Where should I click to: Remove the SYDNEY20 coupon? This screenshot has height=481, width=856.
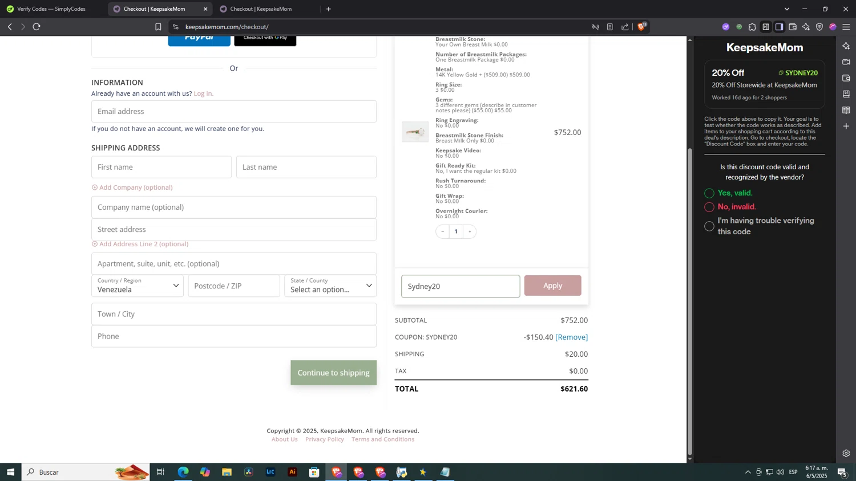tap(571, 337)
